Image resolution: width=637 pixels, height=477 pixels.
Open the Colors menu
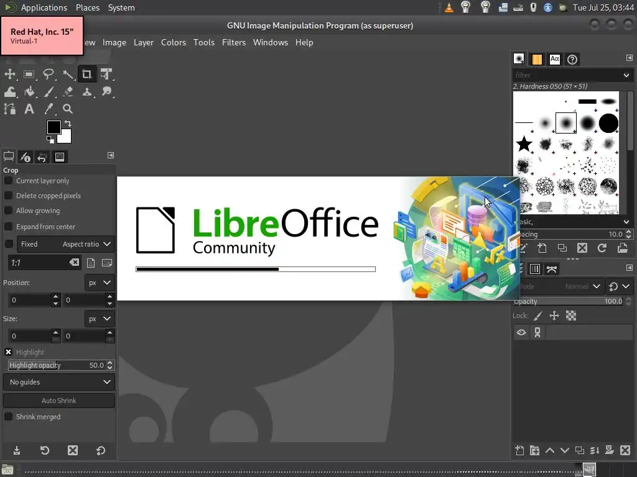point(174,42)
